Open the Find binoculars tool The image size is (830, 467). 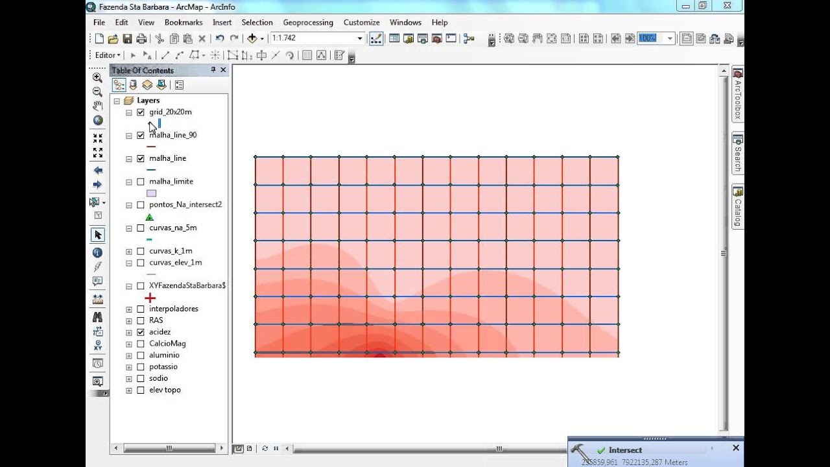(97, 317)
